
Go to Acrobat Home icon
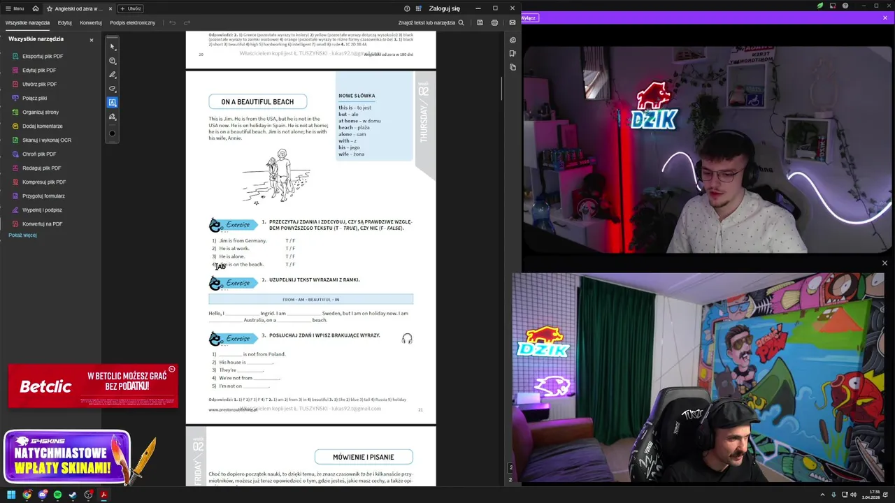[x=36, y=8]
